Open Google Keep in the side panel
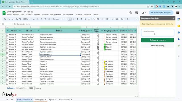The image size is (182, 102). click(x=179, y=26)
